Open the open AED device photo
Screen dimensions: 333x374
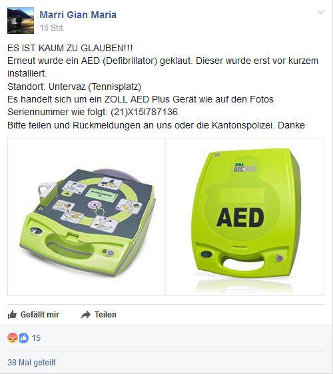[86, 217]
